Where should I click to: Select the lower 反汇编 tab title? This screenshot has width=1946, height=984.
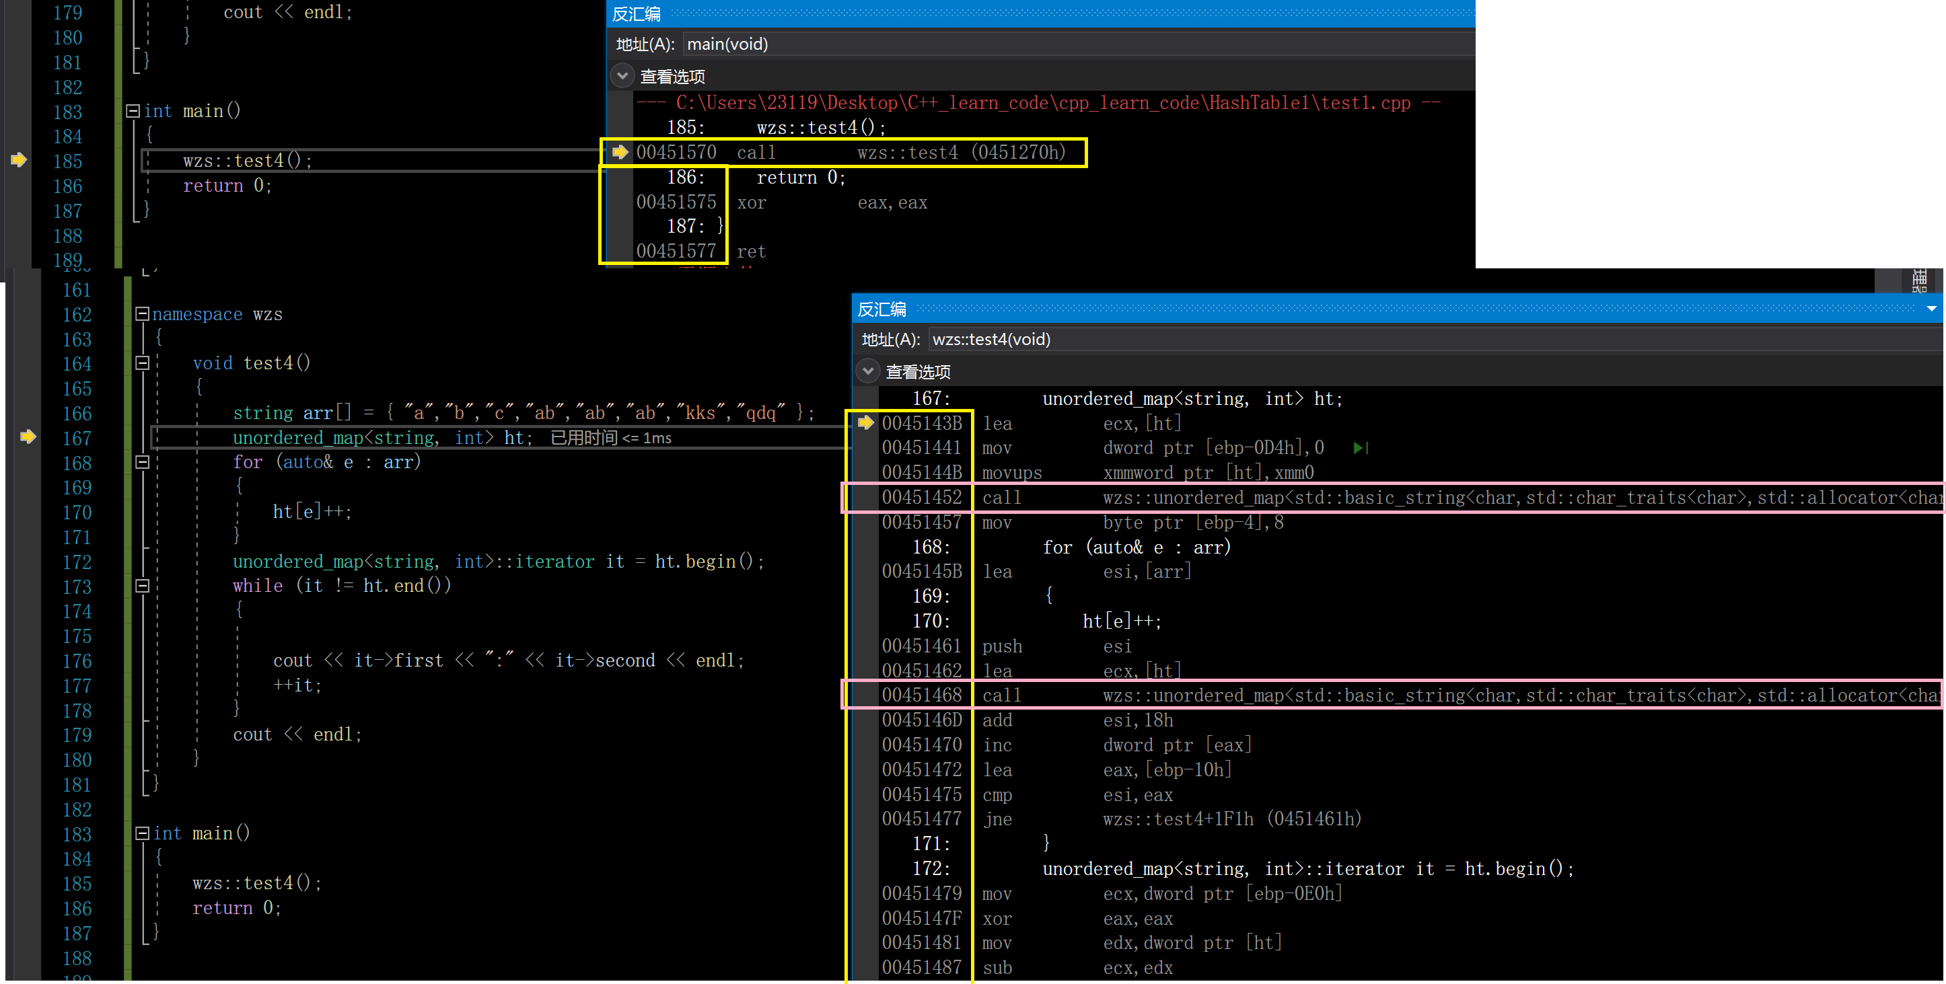(881, 309)
